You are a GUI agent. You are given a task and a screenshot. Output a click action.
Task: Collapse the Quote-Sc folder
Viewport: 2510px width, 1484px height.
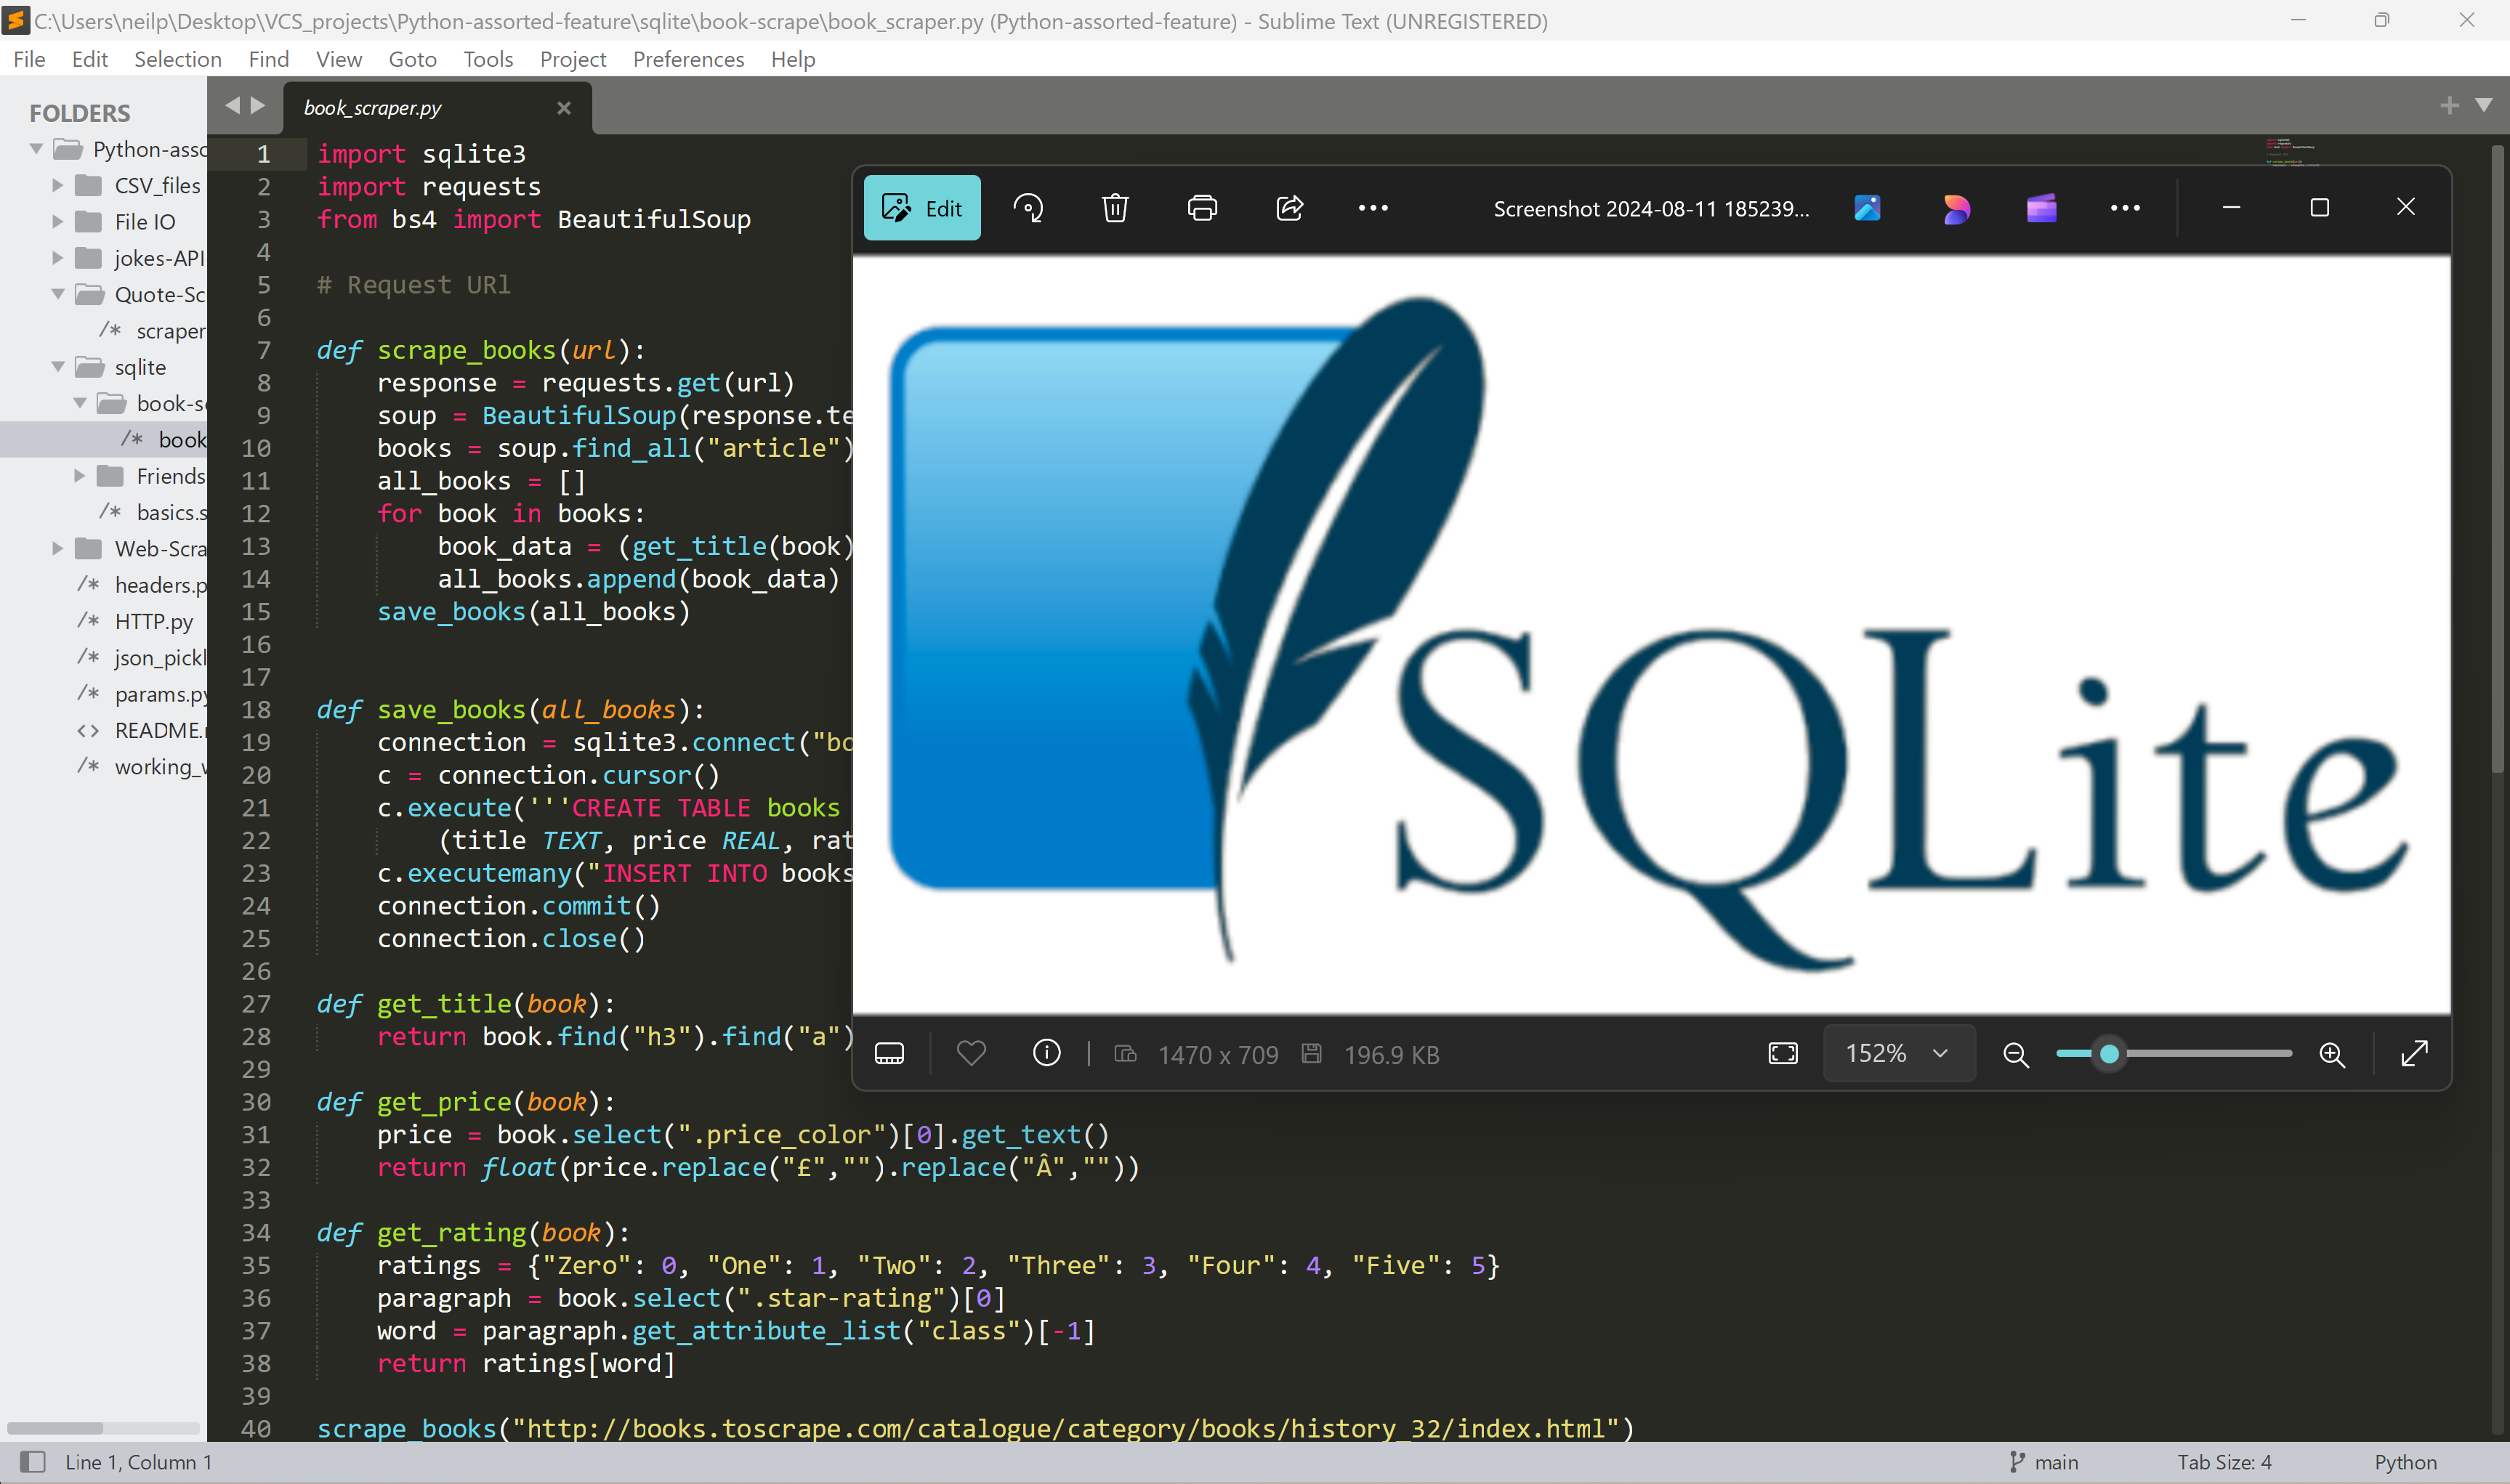pos(58,294)
